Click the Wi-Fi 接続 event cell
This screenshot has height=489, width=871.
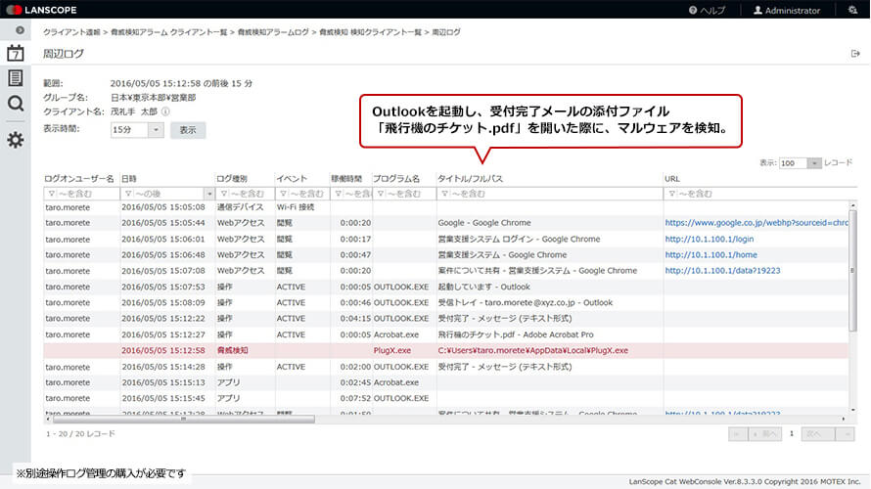(x=296, y=207)
